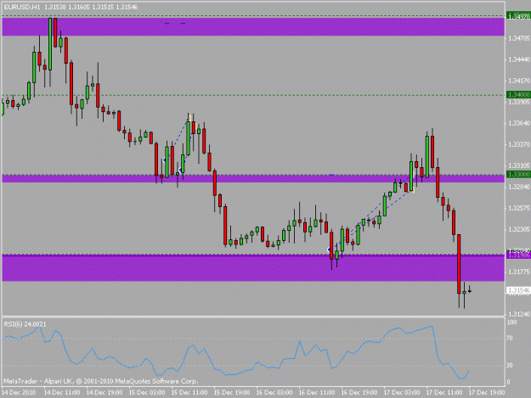Select the 1.32575 price axis label
The image size is (531, 398).
click(519, 208)
